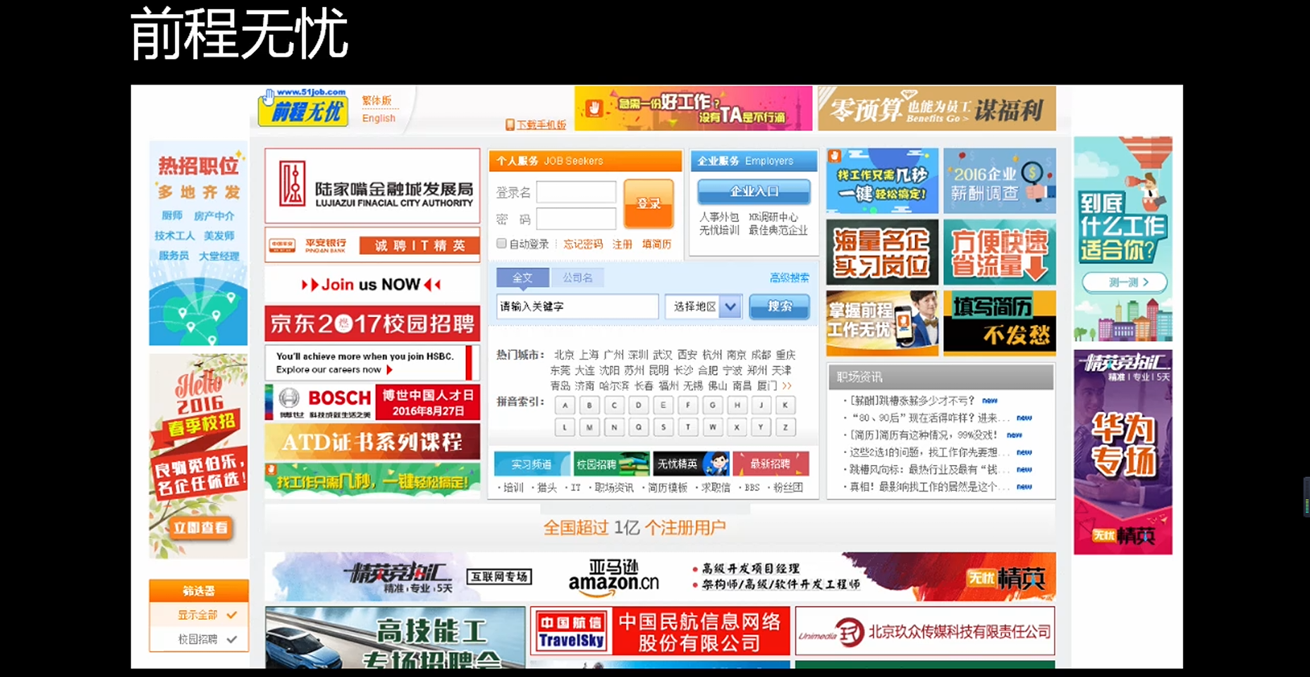Image resolution: width=1310 pixels, height=677 pixels.
Task: Open the 平安银行 诚聘IT精英 banner
Action: click(372, 245)
